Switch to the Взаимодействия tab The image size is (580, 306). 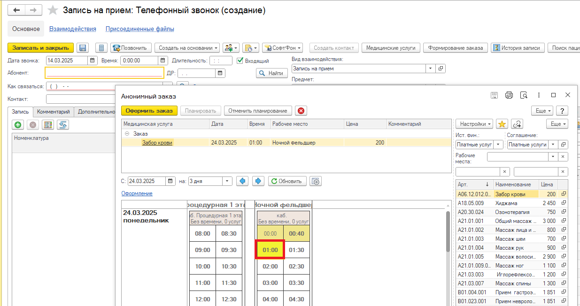pos(73,29)
